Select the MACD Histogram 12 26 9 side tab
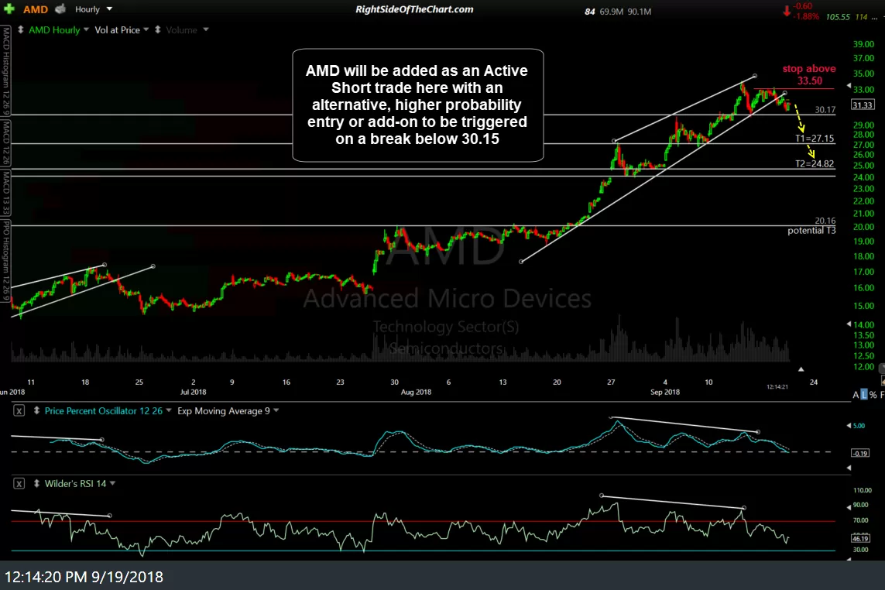Image resolution: width=885 pixels, height=590 pixels. (x=5, y=70)
